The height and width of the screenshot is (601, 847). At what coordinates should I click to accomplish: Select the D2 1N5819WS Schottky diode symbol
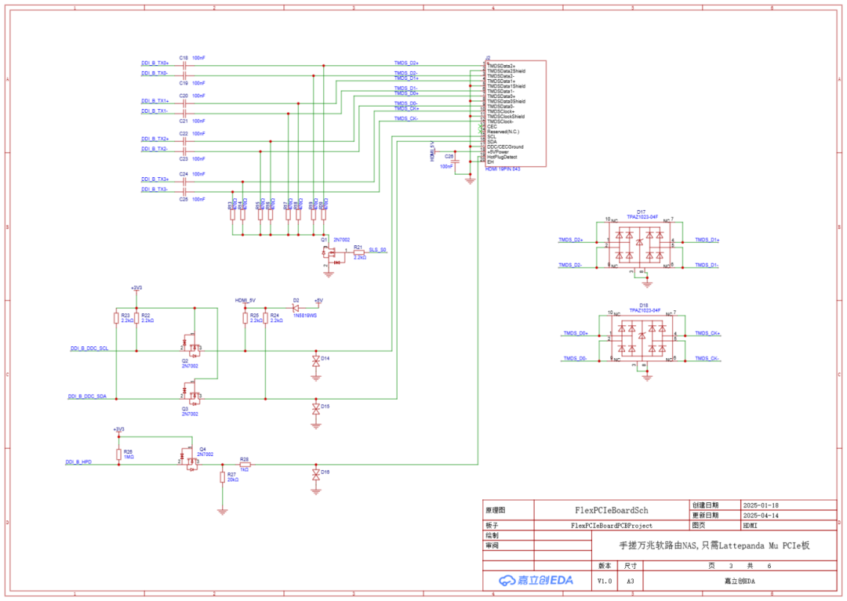294,308
